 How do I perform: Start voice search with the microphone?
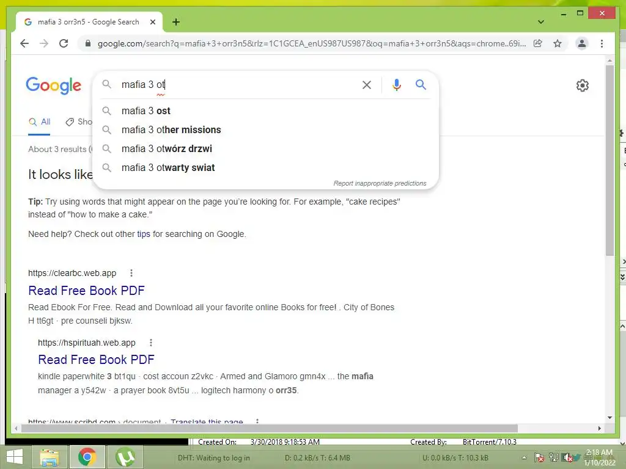(x=396, y=84)
